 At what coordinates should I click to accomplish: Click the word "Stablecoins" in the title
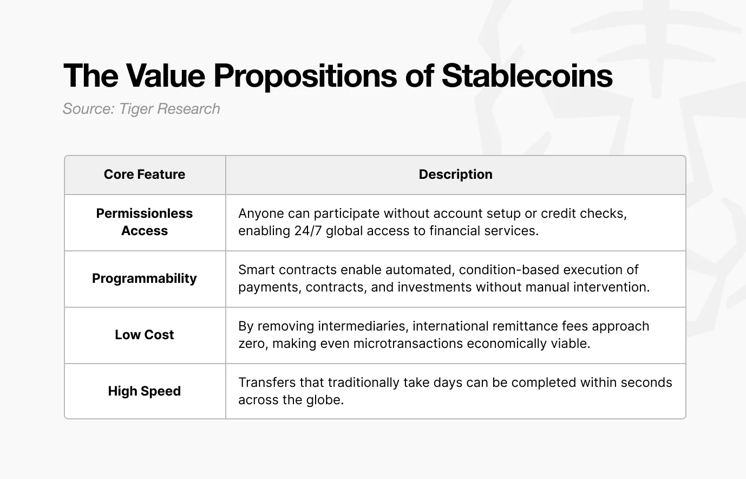click(x=527, y=75)
